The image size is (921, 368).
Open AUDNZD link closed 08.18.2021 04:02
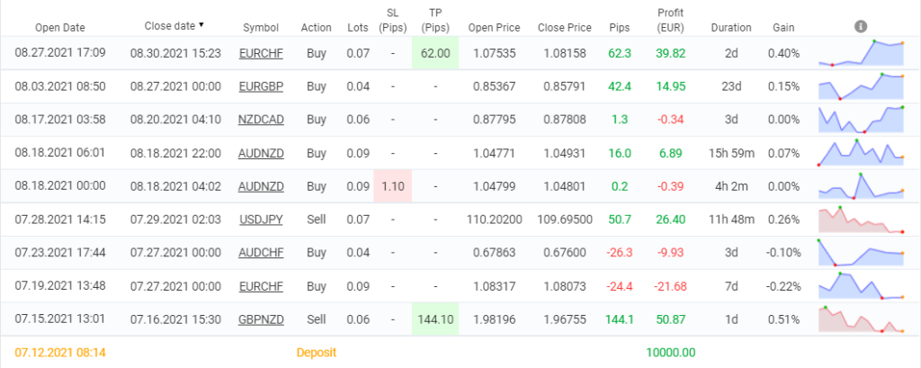[x=261, y=187]
